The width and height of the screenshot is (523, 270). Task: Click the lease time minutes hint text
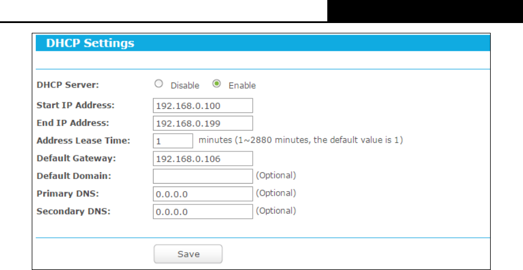click(x=301, y=140)
